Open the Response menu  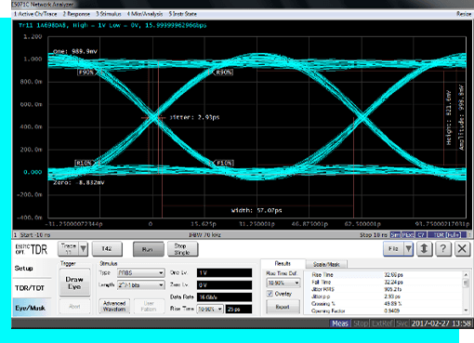click(76, 14)
